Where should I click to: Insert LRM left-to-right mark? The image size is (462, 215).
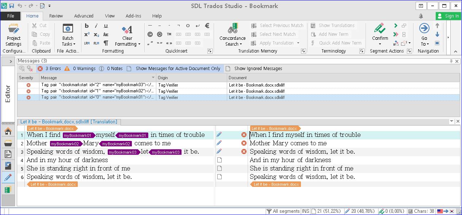coord(87,43)
